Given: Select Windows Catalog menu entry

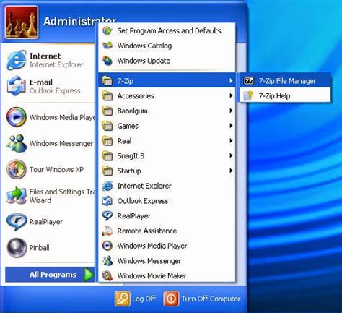Looking at the screenshot, I should click(x=167, y=46).
